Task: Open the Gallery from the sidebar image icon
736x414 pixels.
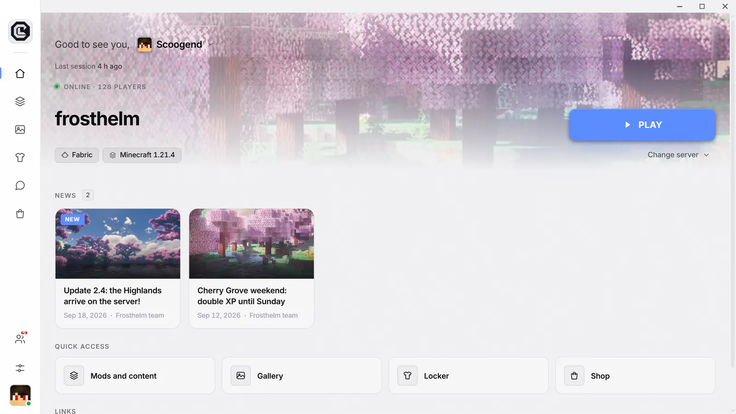Action: pos(20,130)
